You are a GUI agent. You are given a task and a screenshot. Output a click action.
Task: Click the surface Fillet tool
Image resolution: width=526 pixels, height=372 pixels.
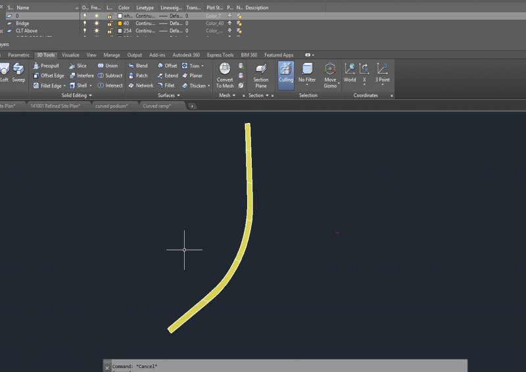pyautogui.click(x=166, y=85)
